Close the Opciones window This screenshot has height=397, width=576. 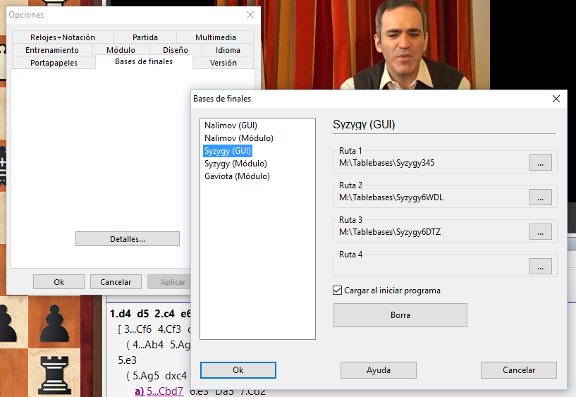click(x=250, y=15)
